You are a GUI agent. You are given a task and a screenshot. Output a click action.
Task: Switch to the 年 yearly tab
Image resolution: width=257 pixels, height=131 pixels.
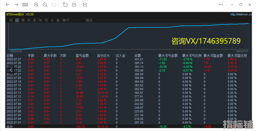(40, 20)
